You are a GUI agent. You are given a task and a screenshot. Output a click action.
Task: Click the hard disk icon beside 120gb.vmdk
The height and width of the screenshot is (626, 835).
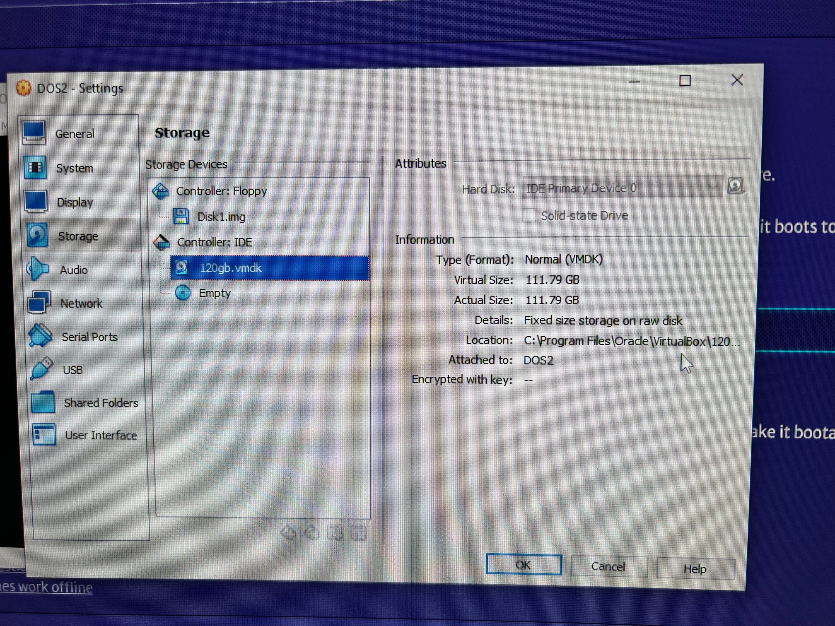click(181, 267)
